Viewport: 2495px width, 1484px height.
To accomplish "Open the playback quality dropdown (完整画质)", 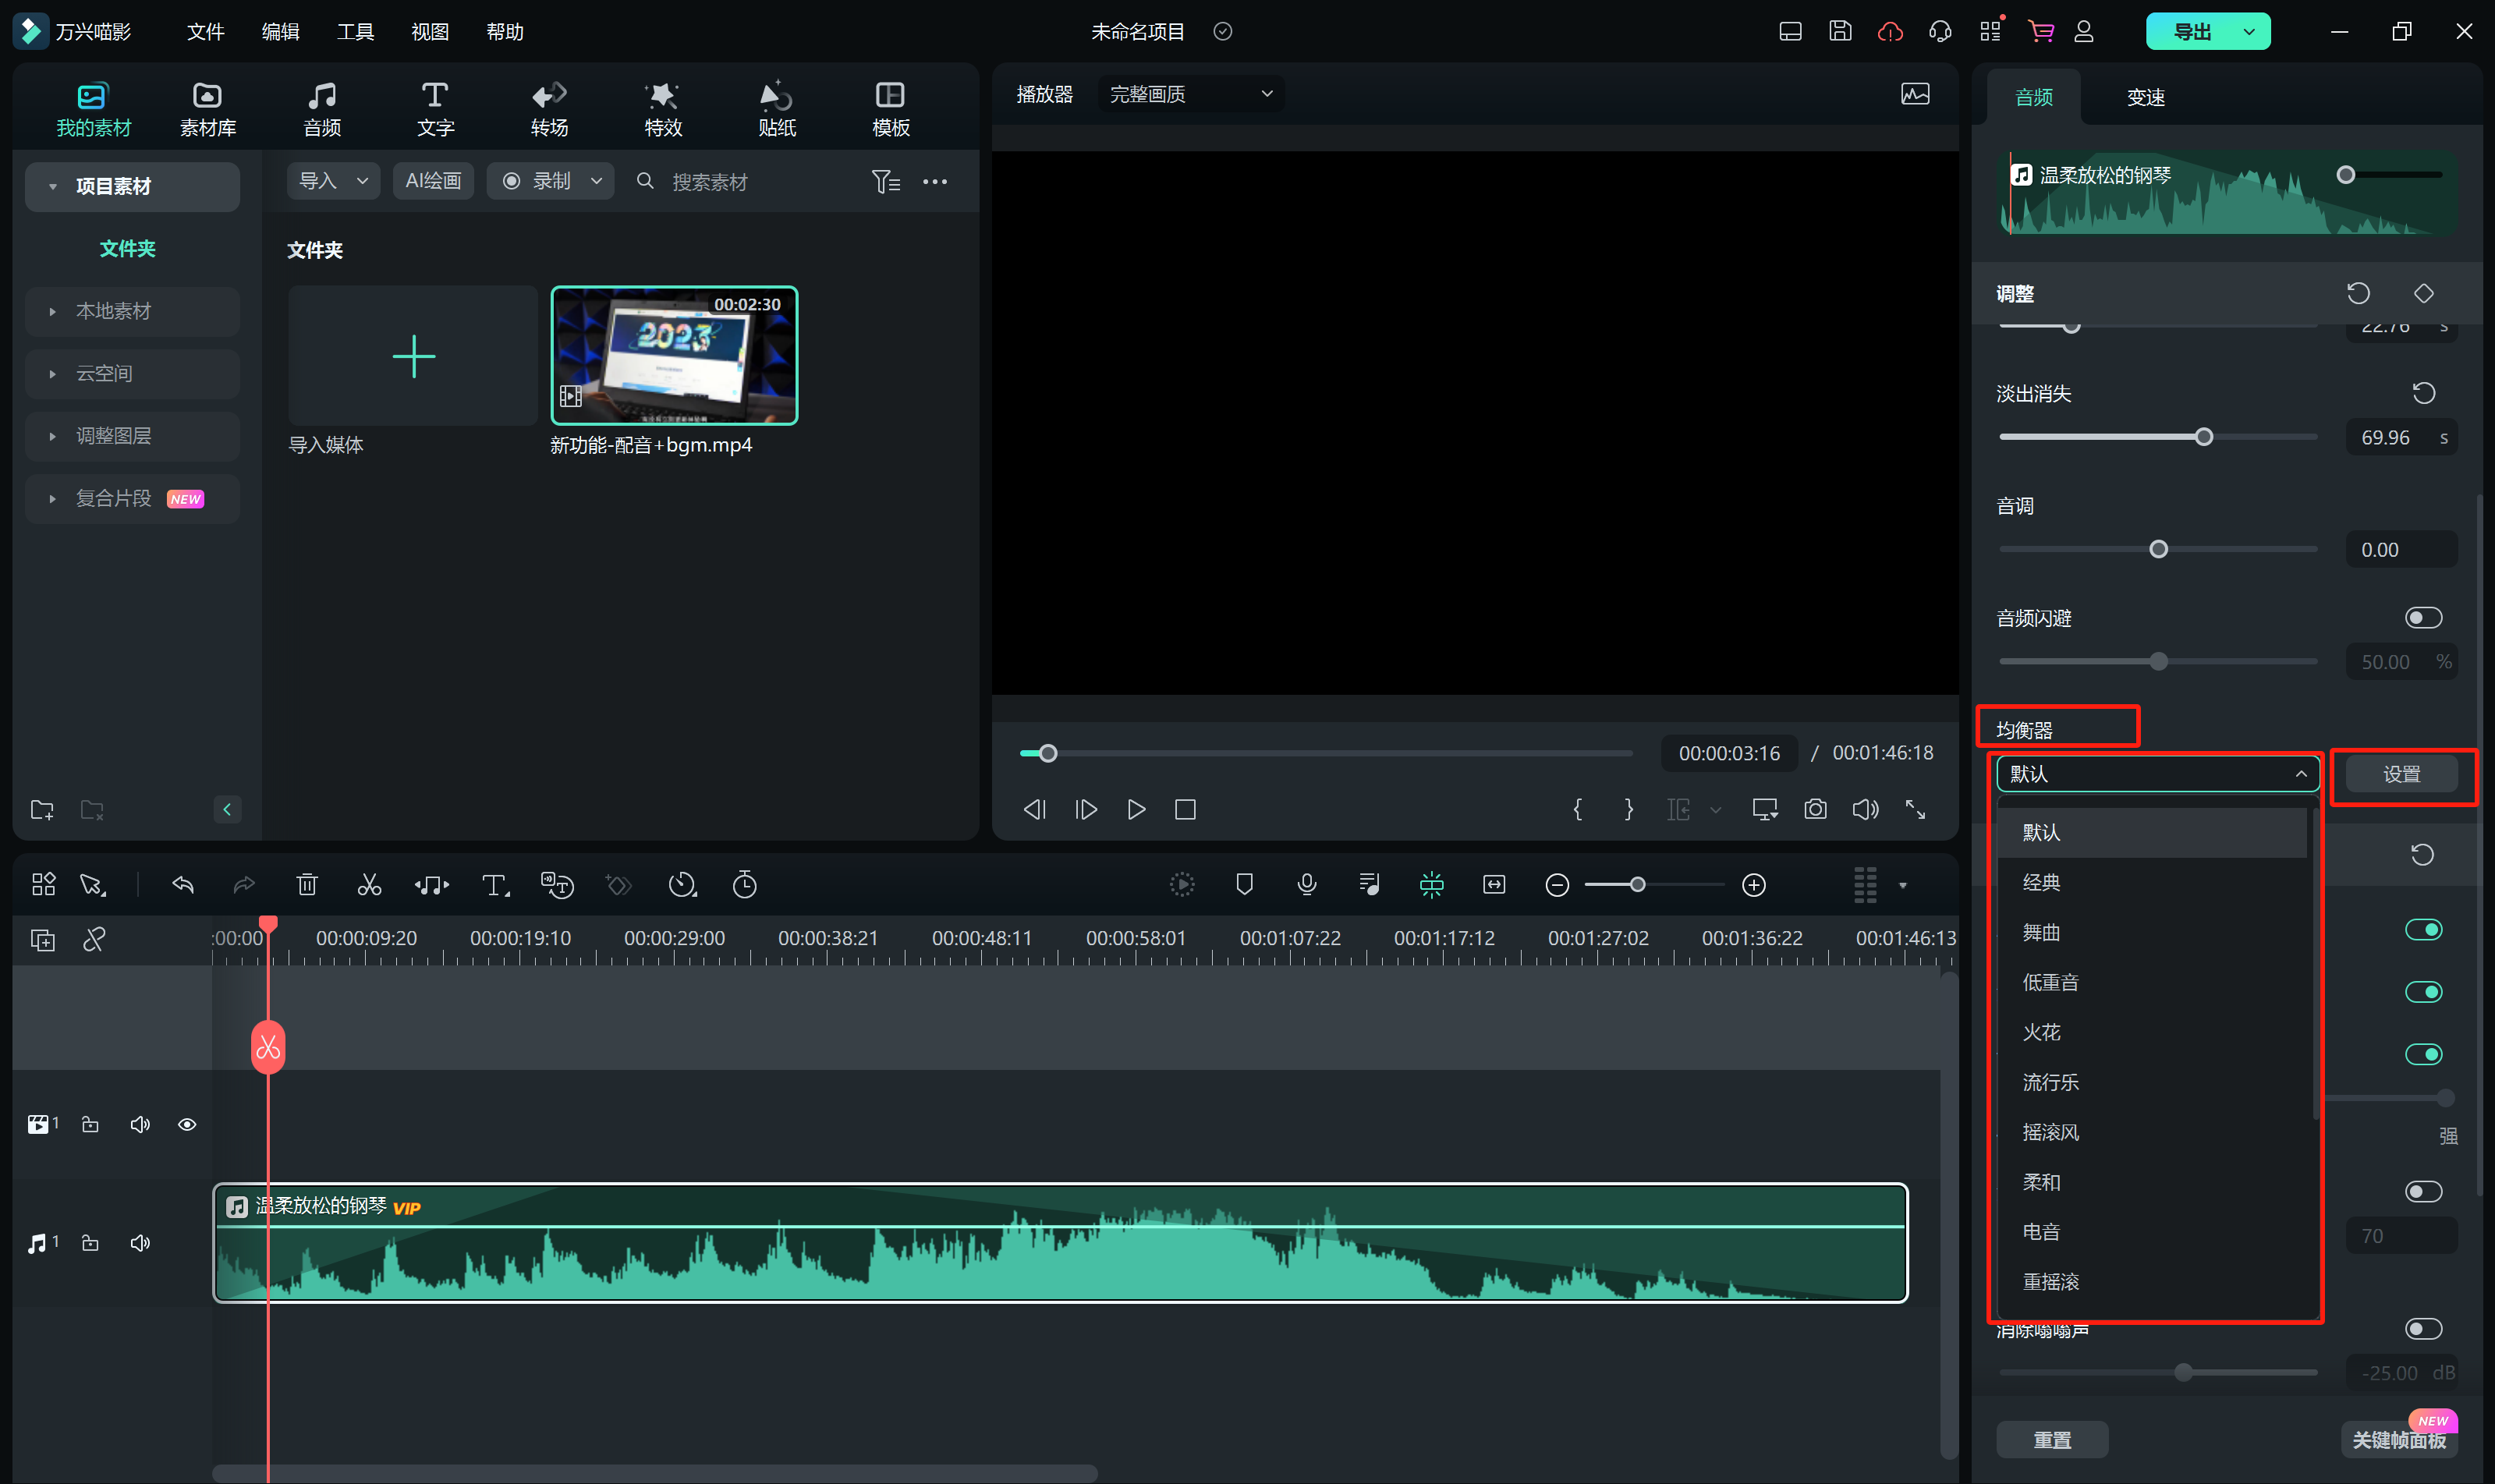I will point(1190,94).
